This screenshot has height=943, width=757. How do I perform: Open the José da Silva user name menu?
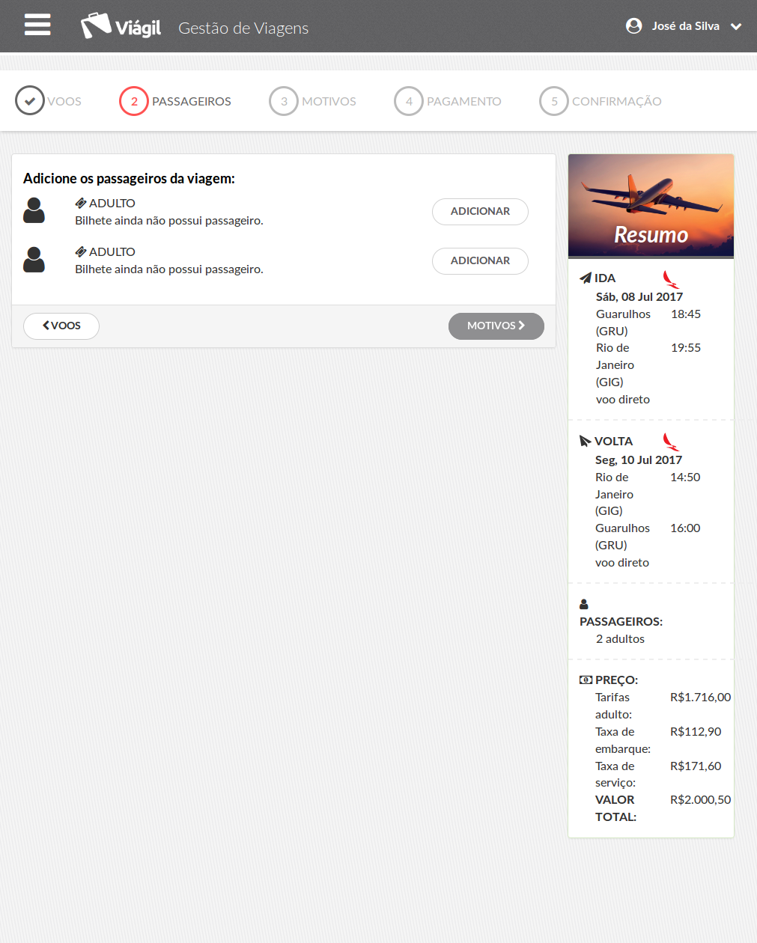tap(685, 25)
